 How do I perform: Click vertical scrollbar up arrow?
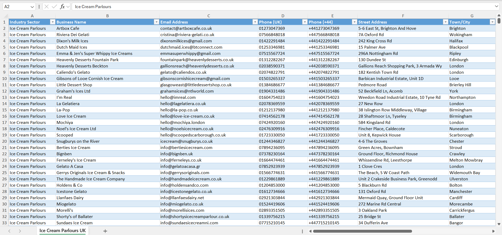coord(499,15)
